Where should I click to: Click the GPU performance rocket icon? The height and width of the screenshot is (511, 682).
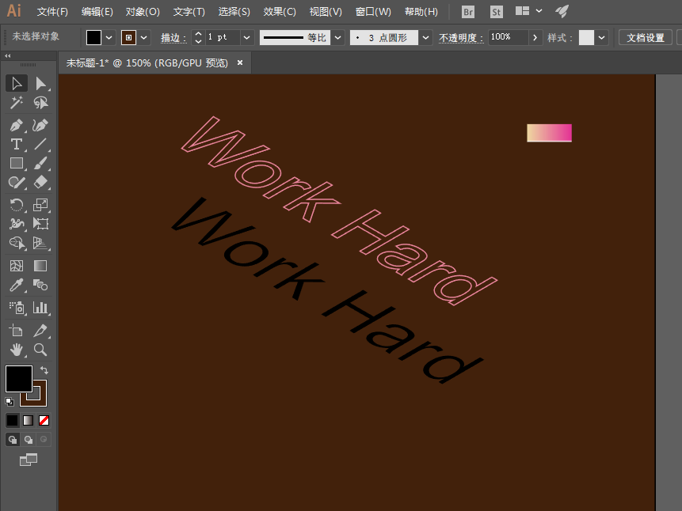tap(562, 11)
